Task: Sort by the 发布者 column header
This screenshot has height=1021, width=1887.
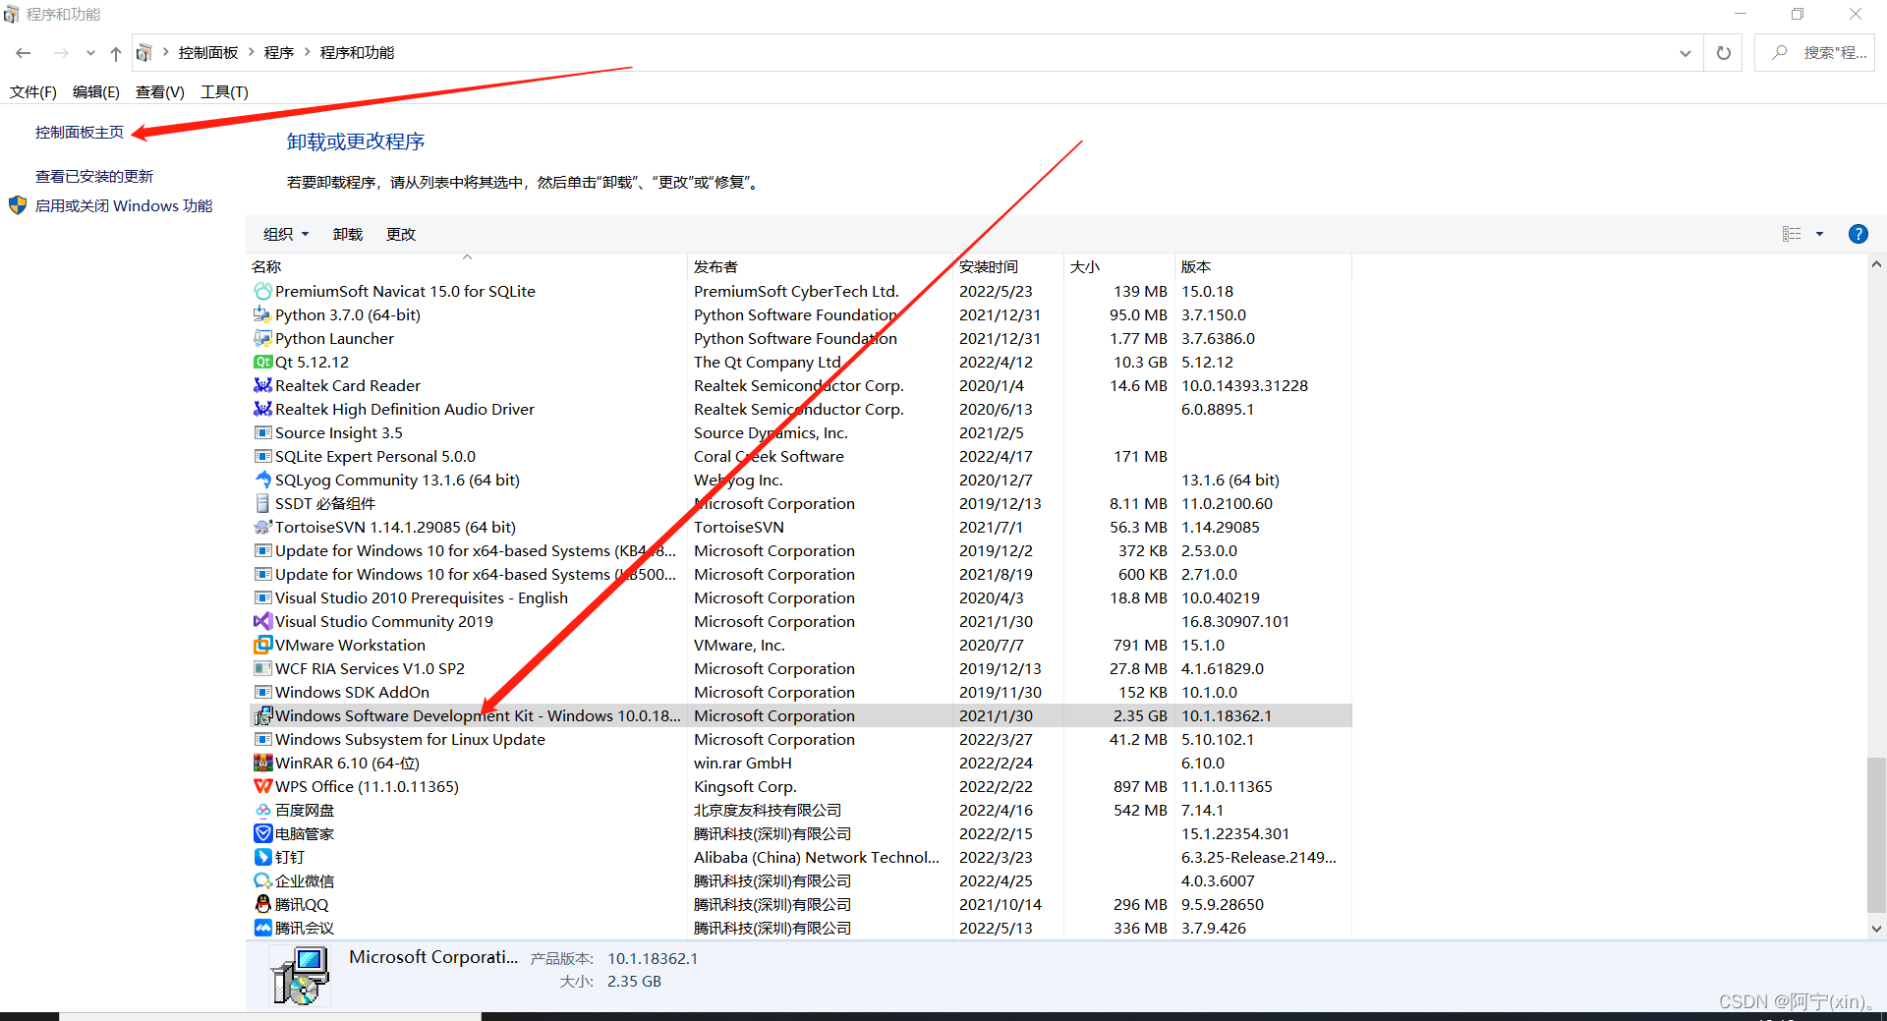Action: pyautogui.click(x=820, y=266)
